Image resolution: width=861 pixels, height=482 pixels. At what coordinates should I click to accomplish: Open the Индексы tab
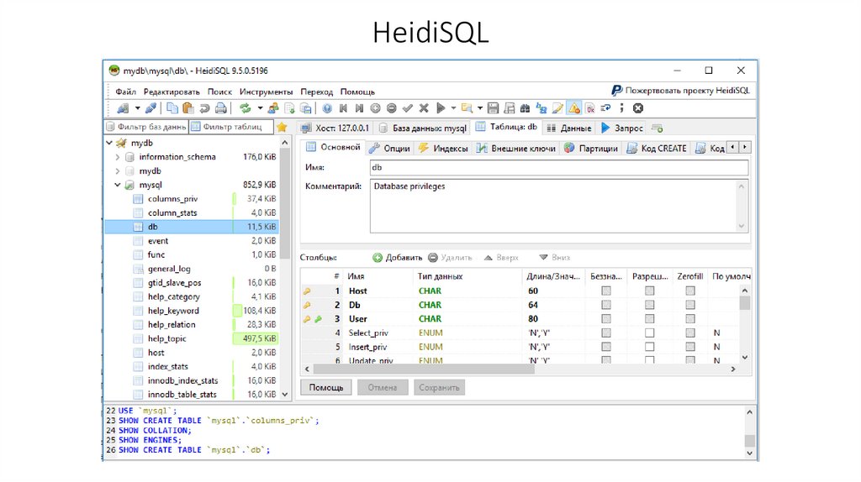click(443, 148)
